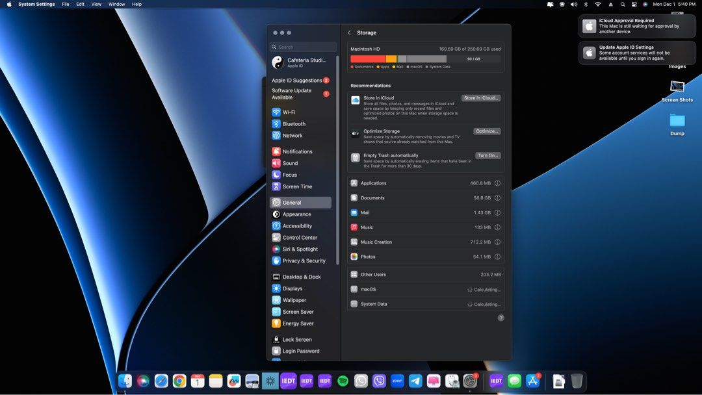Screen dimensions: 702x395
Task: Select Bluetooth in the settings sidebar
Action: [301, 124]
